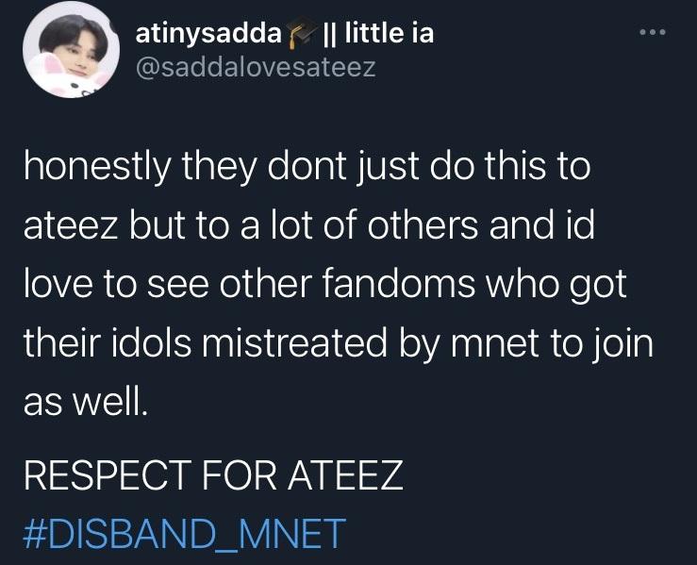
Task: Open the @saddalovesateez handle link
Action: point(256,68)
